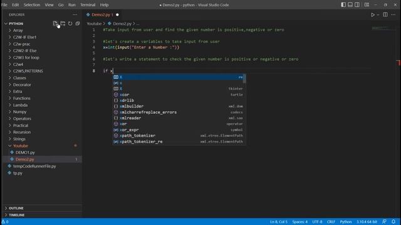Click the Spaces: 4 indentation setting
The width and height of the screenshot is (401, 225).
tap(299, 222)
